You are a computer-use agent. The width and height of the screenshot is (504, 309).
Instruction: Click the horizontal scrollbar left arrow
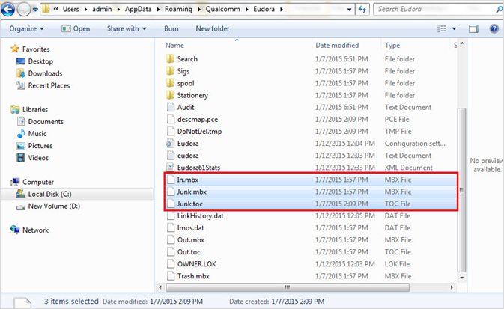click(x=160, y=287)
